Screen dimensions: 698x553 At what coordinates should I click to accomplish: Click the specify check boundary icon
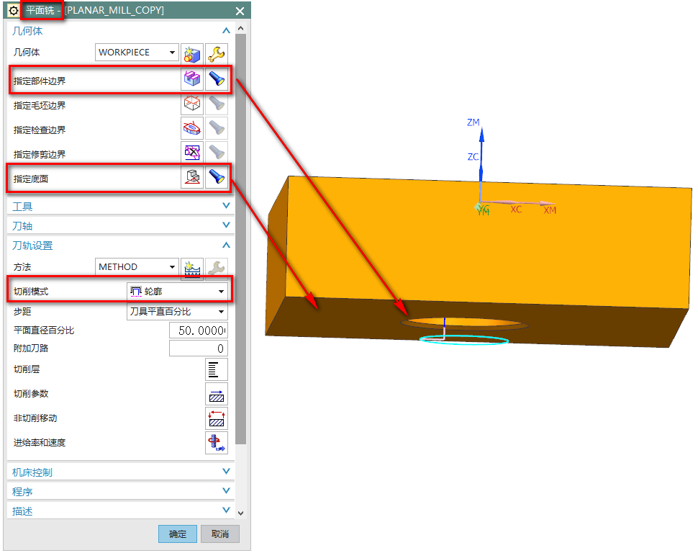point(192,130)
